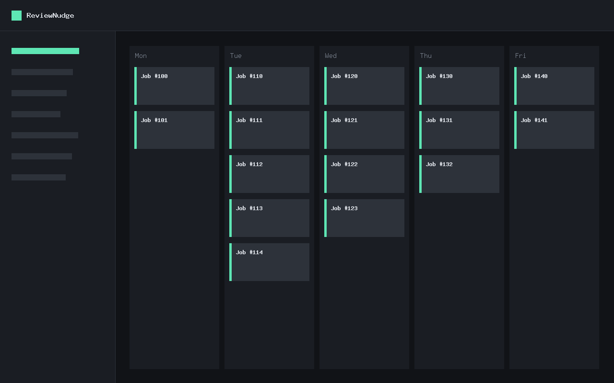The width and height of the screenshot is (614, 383).
Task: Open Job #113 card
Action: pyautogui.click(x=269, y=218)
